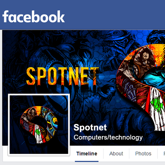The width and height of the screenshot is (165, 165).
Task: Click the Spotnet page name
Action: coord(90,127)
